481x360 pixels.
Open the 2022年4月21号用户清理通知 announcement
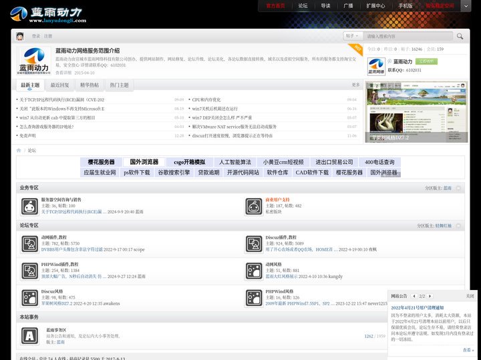click(x=418, y=307)
